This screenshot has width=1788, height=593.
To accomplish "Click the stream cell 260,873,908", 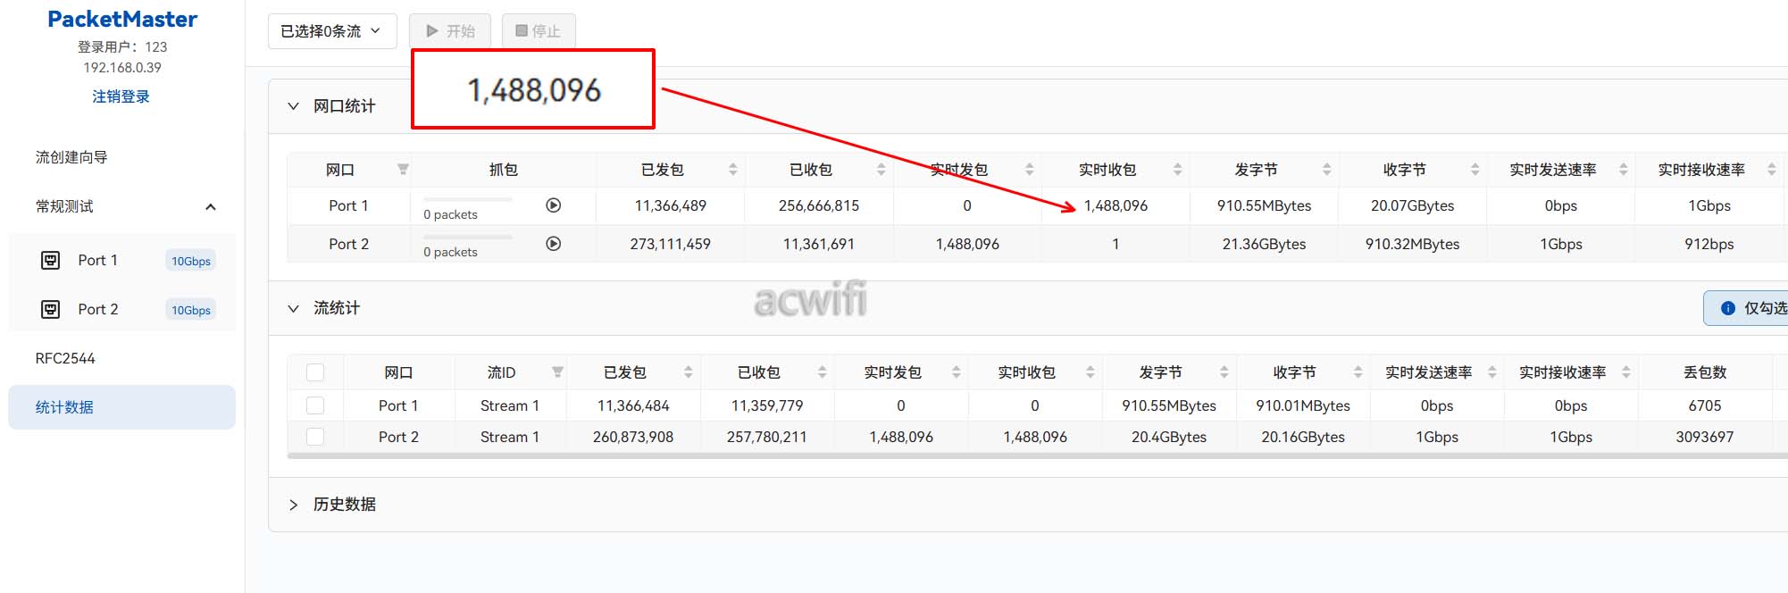I will [633, 437].
